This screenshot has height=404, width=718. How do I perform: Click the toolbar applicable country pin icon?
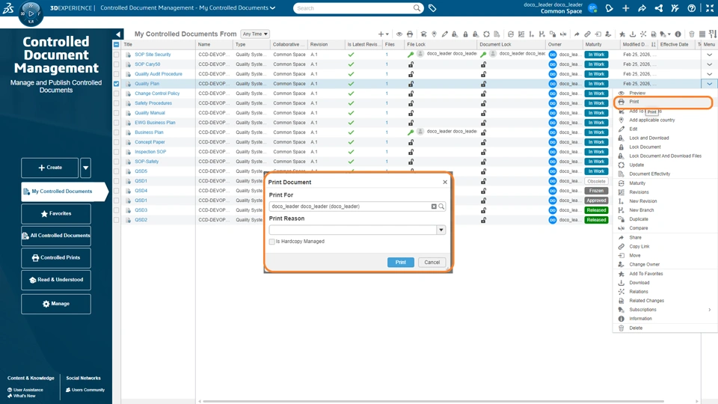(434, 34)
